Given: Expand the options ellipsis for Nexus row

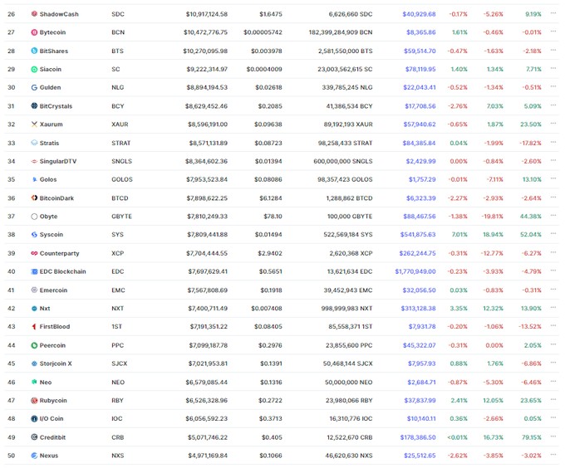Looking at the screenshot, I should pyautogui.click(x=553, y=455).
